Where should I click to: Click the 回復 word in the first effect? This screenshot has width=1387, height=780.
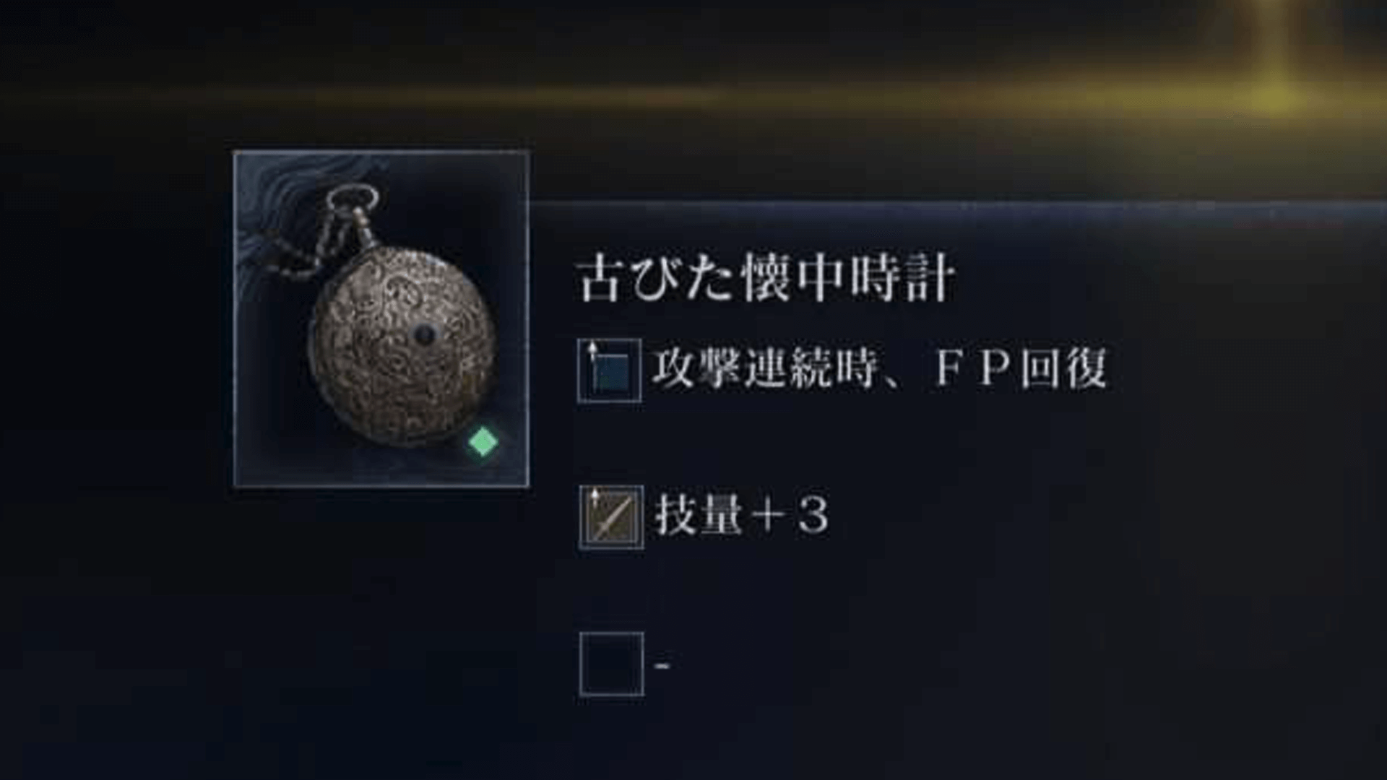[x=1062, y=368]
